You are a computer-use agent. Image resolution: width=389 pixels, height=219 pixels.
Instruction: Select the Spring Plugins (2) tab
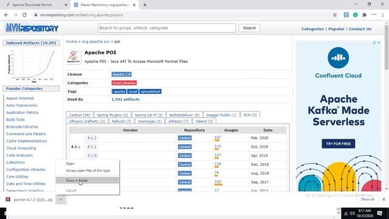112,115
